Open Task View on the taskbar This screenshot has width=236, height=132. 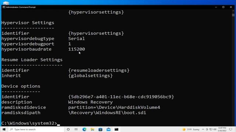tap(76, 129)
